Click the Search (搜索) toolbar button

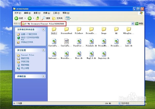[46, 18]
